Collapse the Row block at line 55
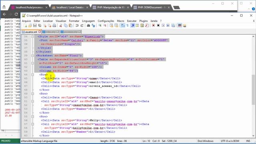 coord(33,116)
